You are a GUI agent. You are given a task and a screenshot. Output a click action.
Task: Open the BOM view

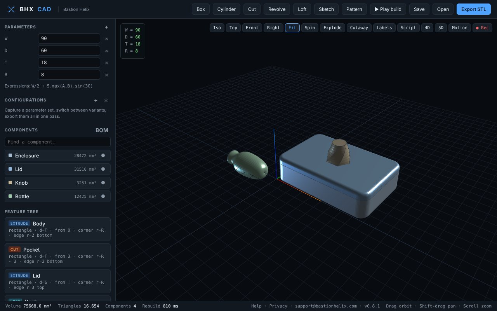point(102,130)
